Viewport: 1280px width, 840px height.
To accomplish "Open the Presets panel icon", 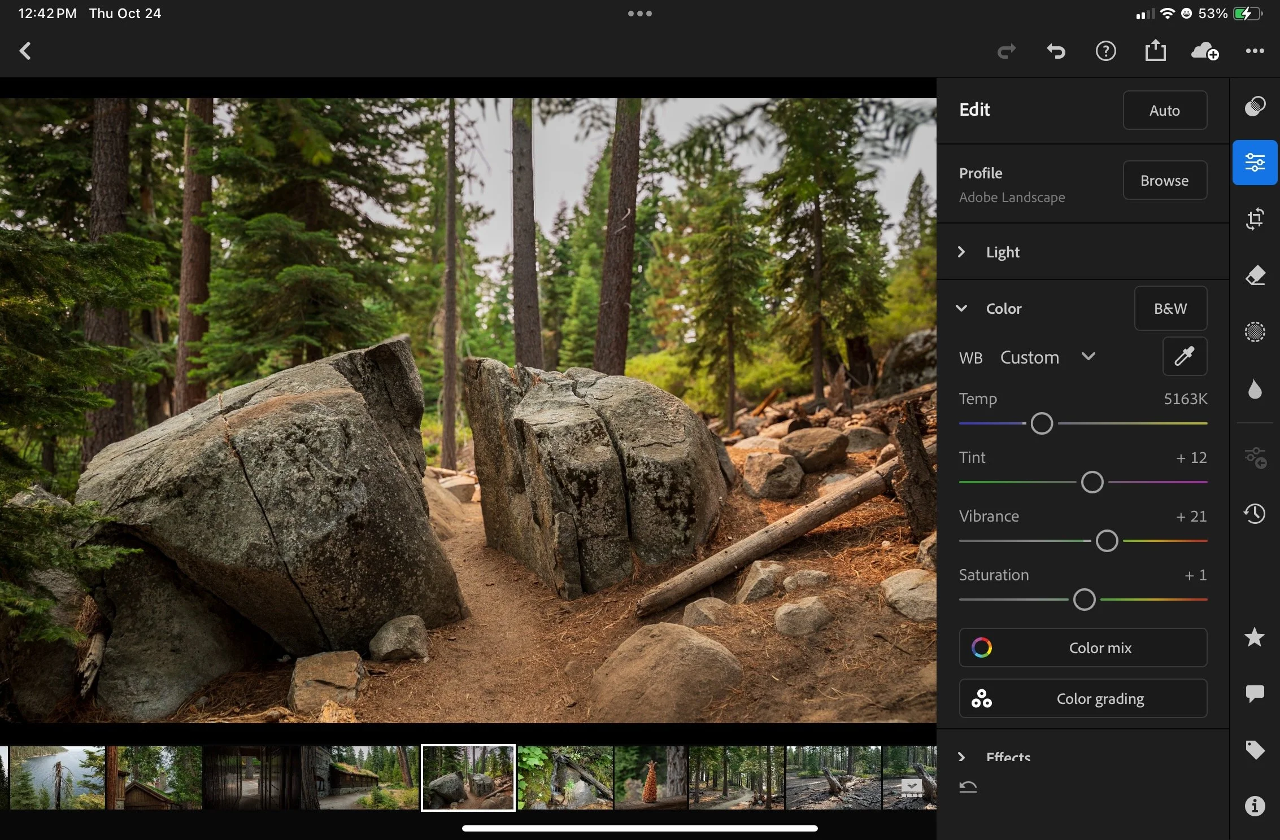I will (x=1255, y=106).
